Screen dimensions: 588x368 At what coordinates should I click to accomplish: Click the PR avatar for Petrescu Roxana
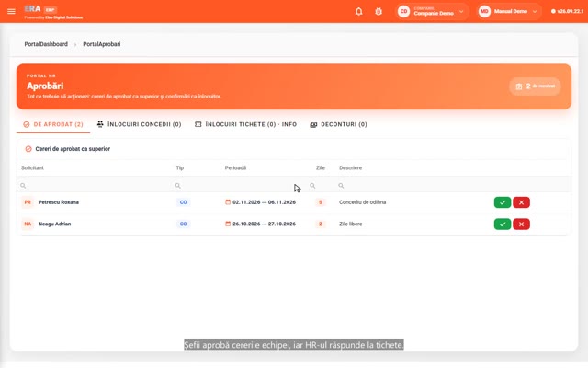(x=28, y=202)
